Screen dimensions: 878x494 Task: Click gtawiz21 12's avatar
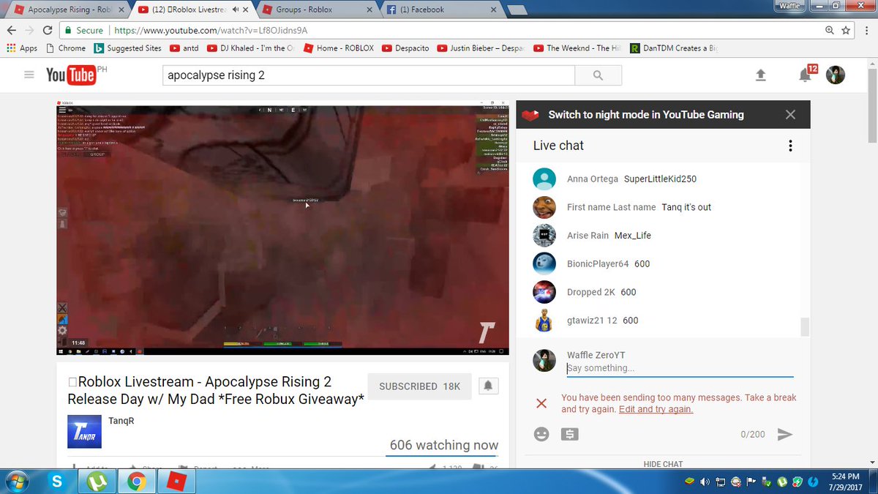(544, 321)
